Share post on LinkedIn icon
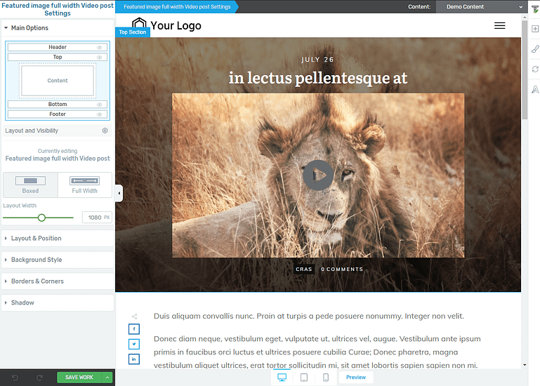 pyautogui.click(x=134, y=359)
